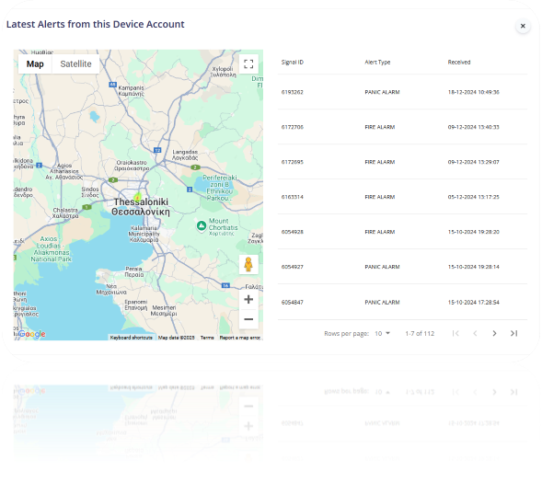Click Perea label on map

[x=134, y=271]
